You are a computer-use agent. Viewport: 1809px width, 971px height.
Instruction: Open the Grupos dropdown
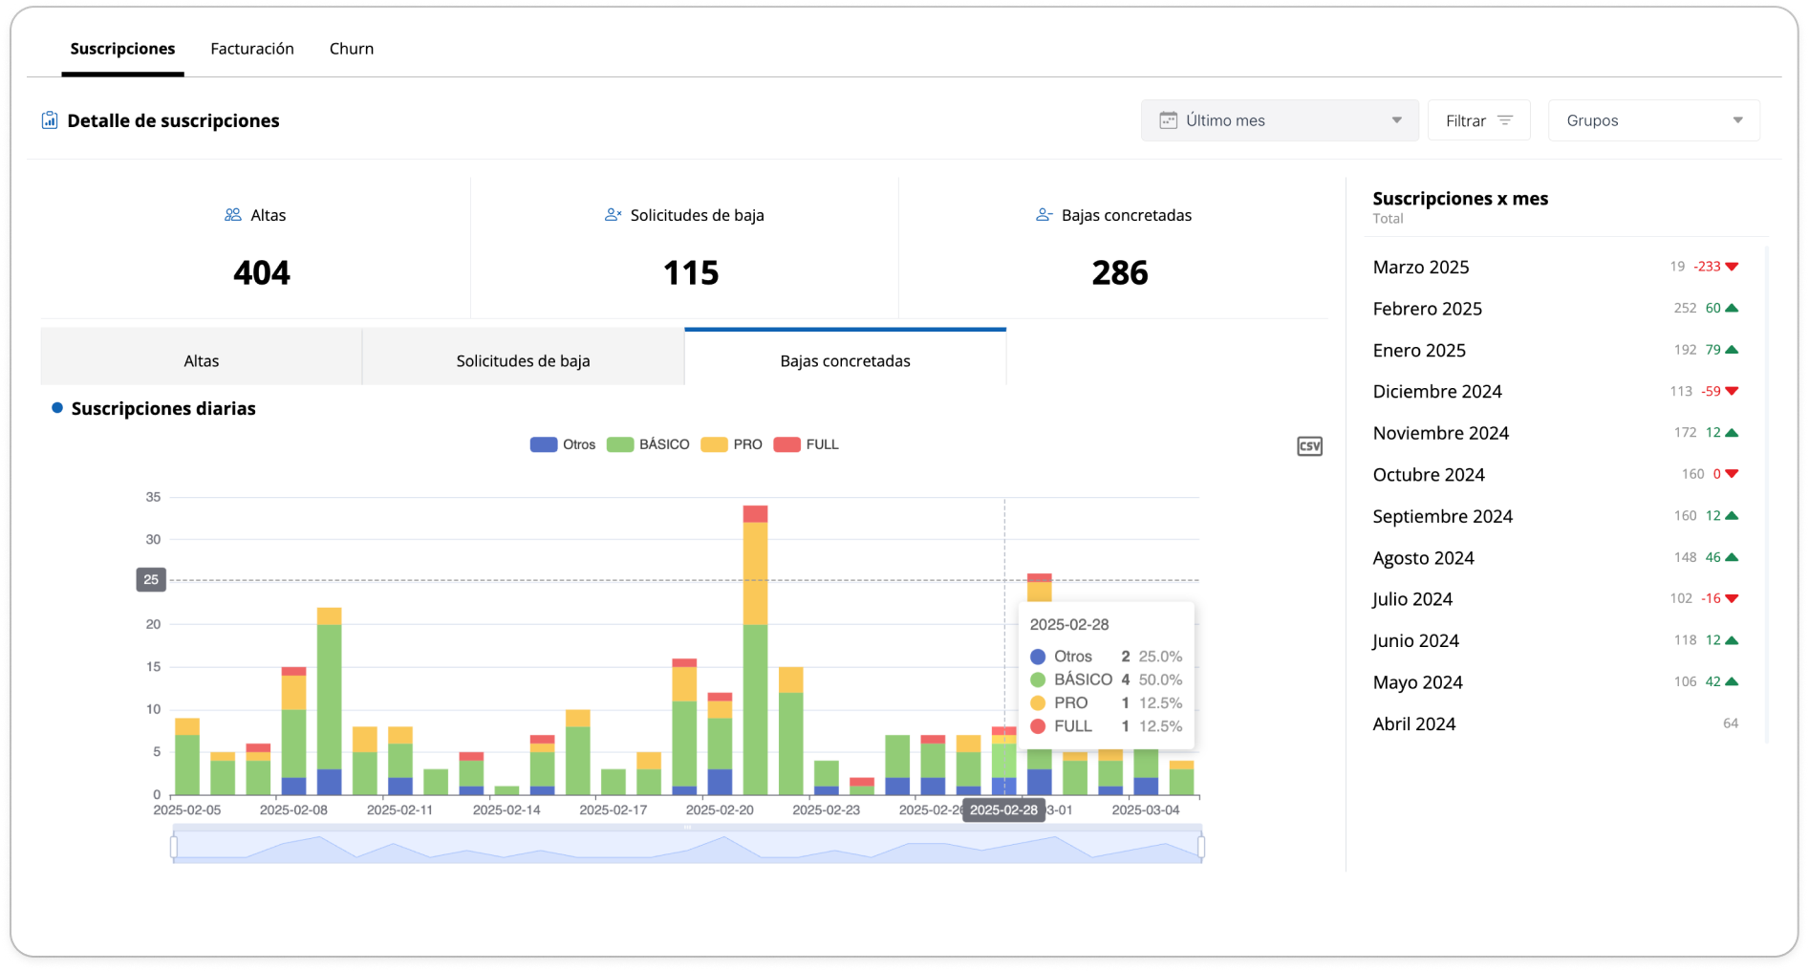(x=1654, y=120)
